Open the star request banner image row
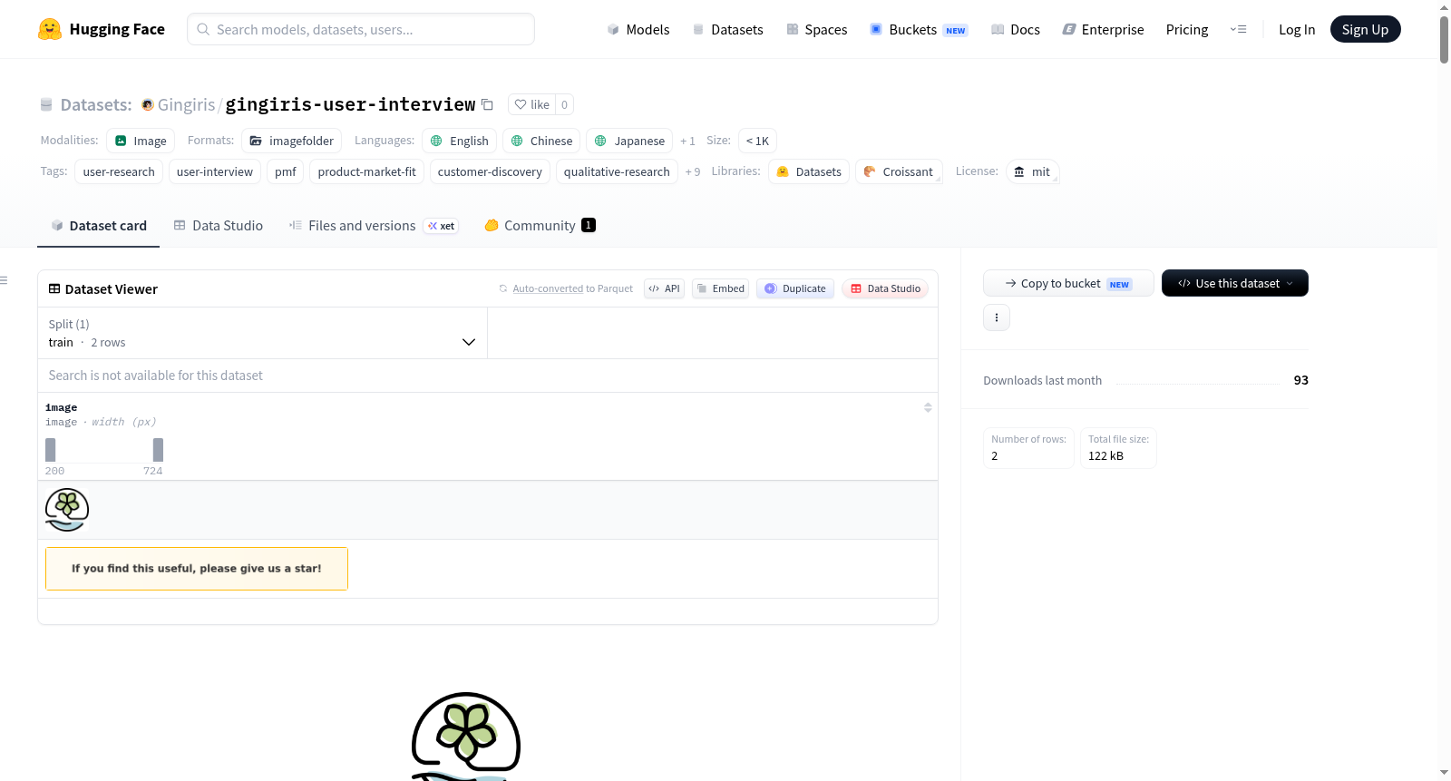The image size is (1451, 781). click(197, 569)
